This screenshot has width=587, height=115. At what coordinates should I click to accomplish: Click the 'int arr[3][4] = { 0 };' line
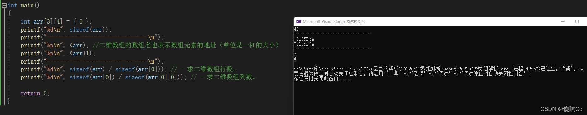pyautogui.click(x=56, y=21)
